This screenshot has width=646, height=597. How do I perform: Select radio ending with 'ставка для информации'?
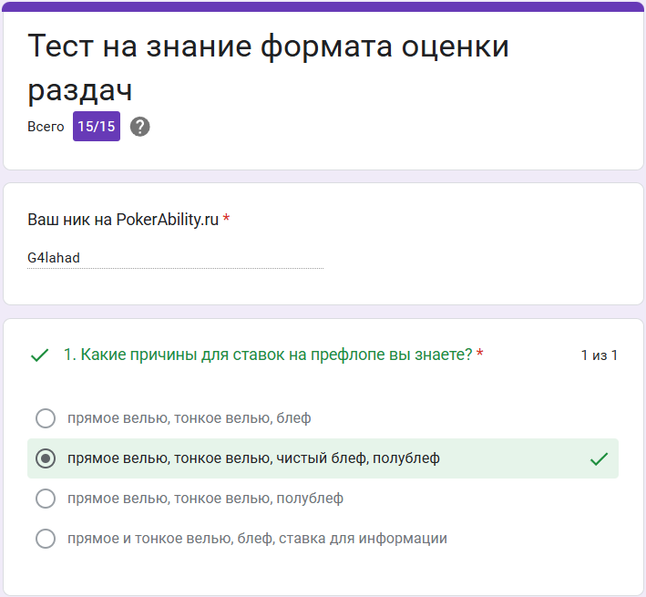click(46, 539)
